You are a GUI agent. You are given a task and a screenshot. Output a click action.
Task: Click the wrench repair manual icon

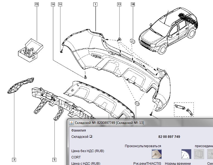pos(156,154)
